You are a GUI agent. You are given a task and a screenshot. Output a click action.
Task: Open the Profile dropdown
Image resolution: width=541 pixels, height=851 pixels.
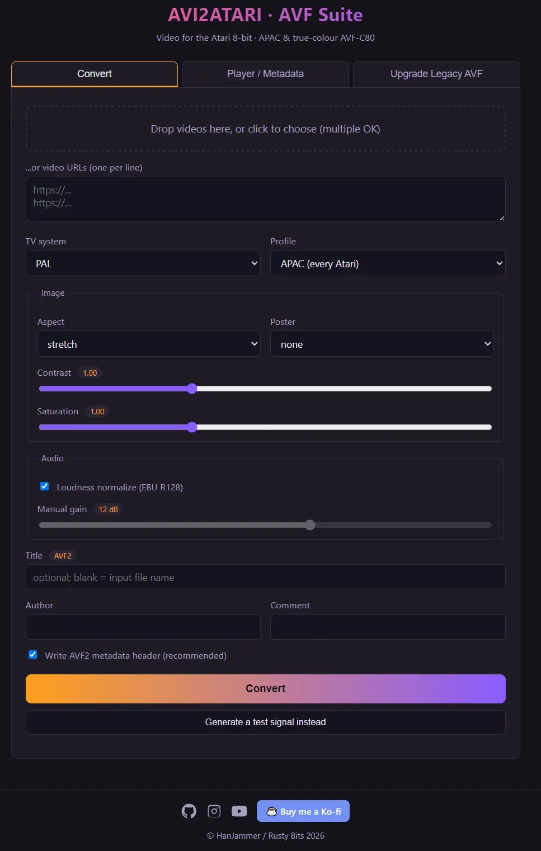(388, 263)
